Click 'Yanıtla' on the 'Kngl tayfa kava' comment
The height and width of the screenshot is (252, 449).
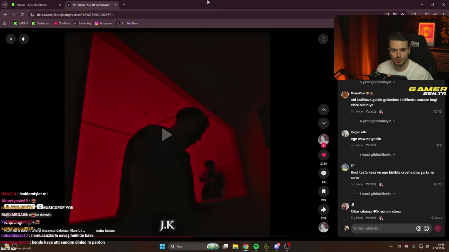click(x=371, y=184)
